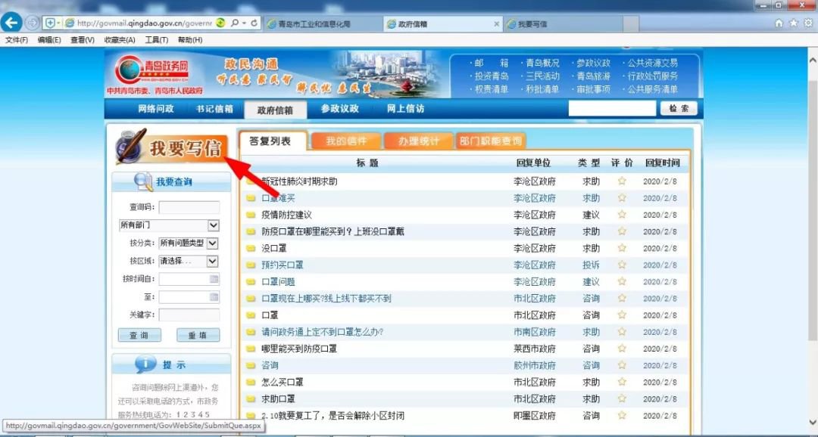Open the '预约买口罩' letter link
Viewport: 818px width, 437px height.
click(x=283, y=265)
